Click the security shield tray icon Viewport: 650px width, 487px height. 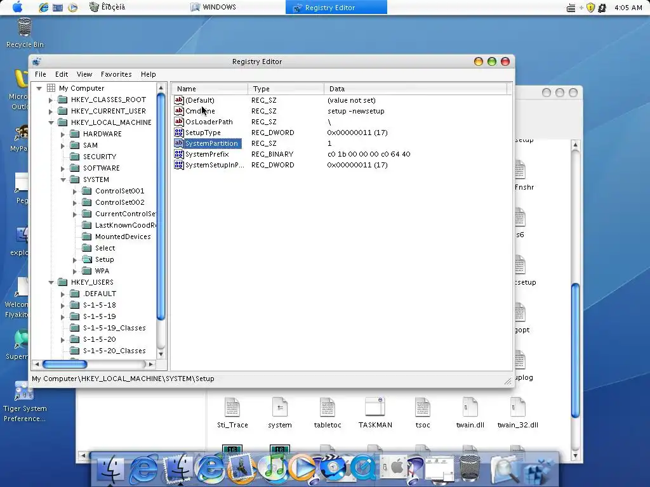591,8
